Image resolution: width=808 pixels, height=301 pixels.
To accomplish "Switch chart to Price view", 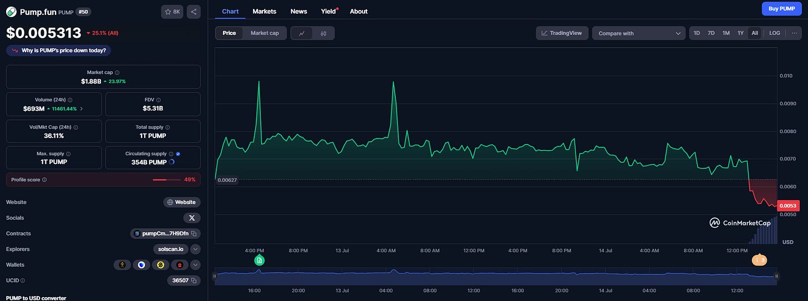I will [x=229, y=33].
